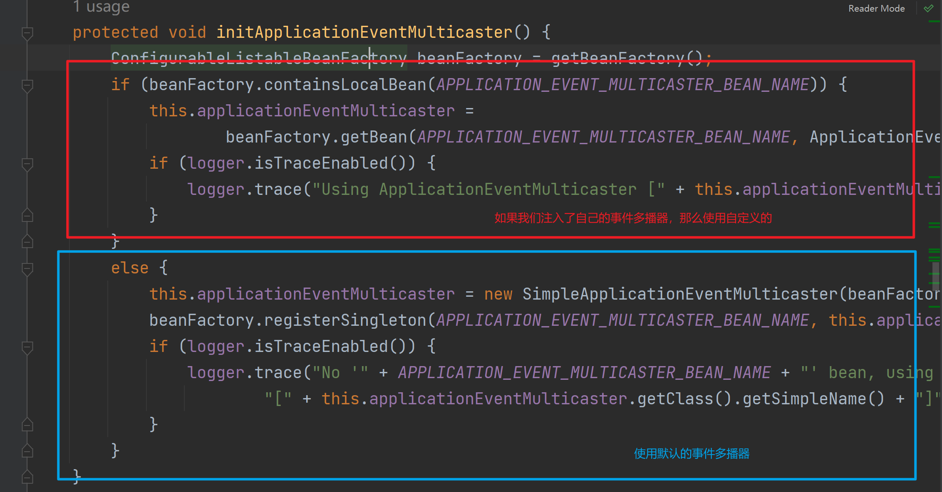Click fold end marker of second trace block
The width and height of the screenshot is (942, 492).
(27, 425)
